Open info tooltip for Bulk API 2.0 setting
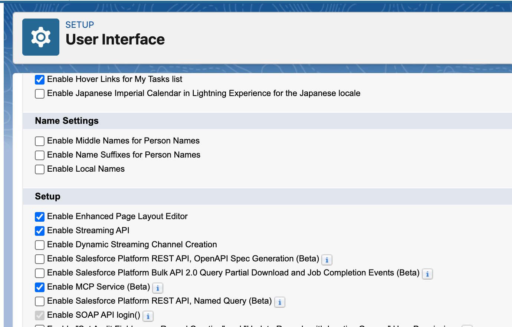The image size is (512, 327). [427, 274]
